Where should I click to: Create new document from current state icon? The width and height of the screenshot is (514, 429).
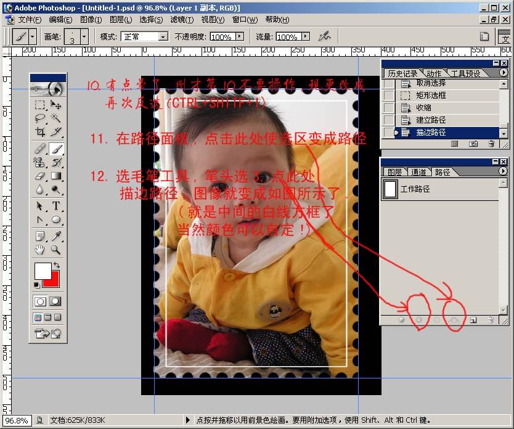click(454, 144)
